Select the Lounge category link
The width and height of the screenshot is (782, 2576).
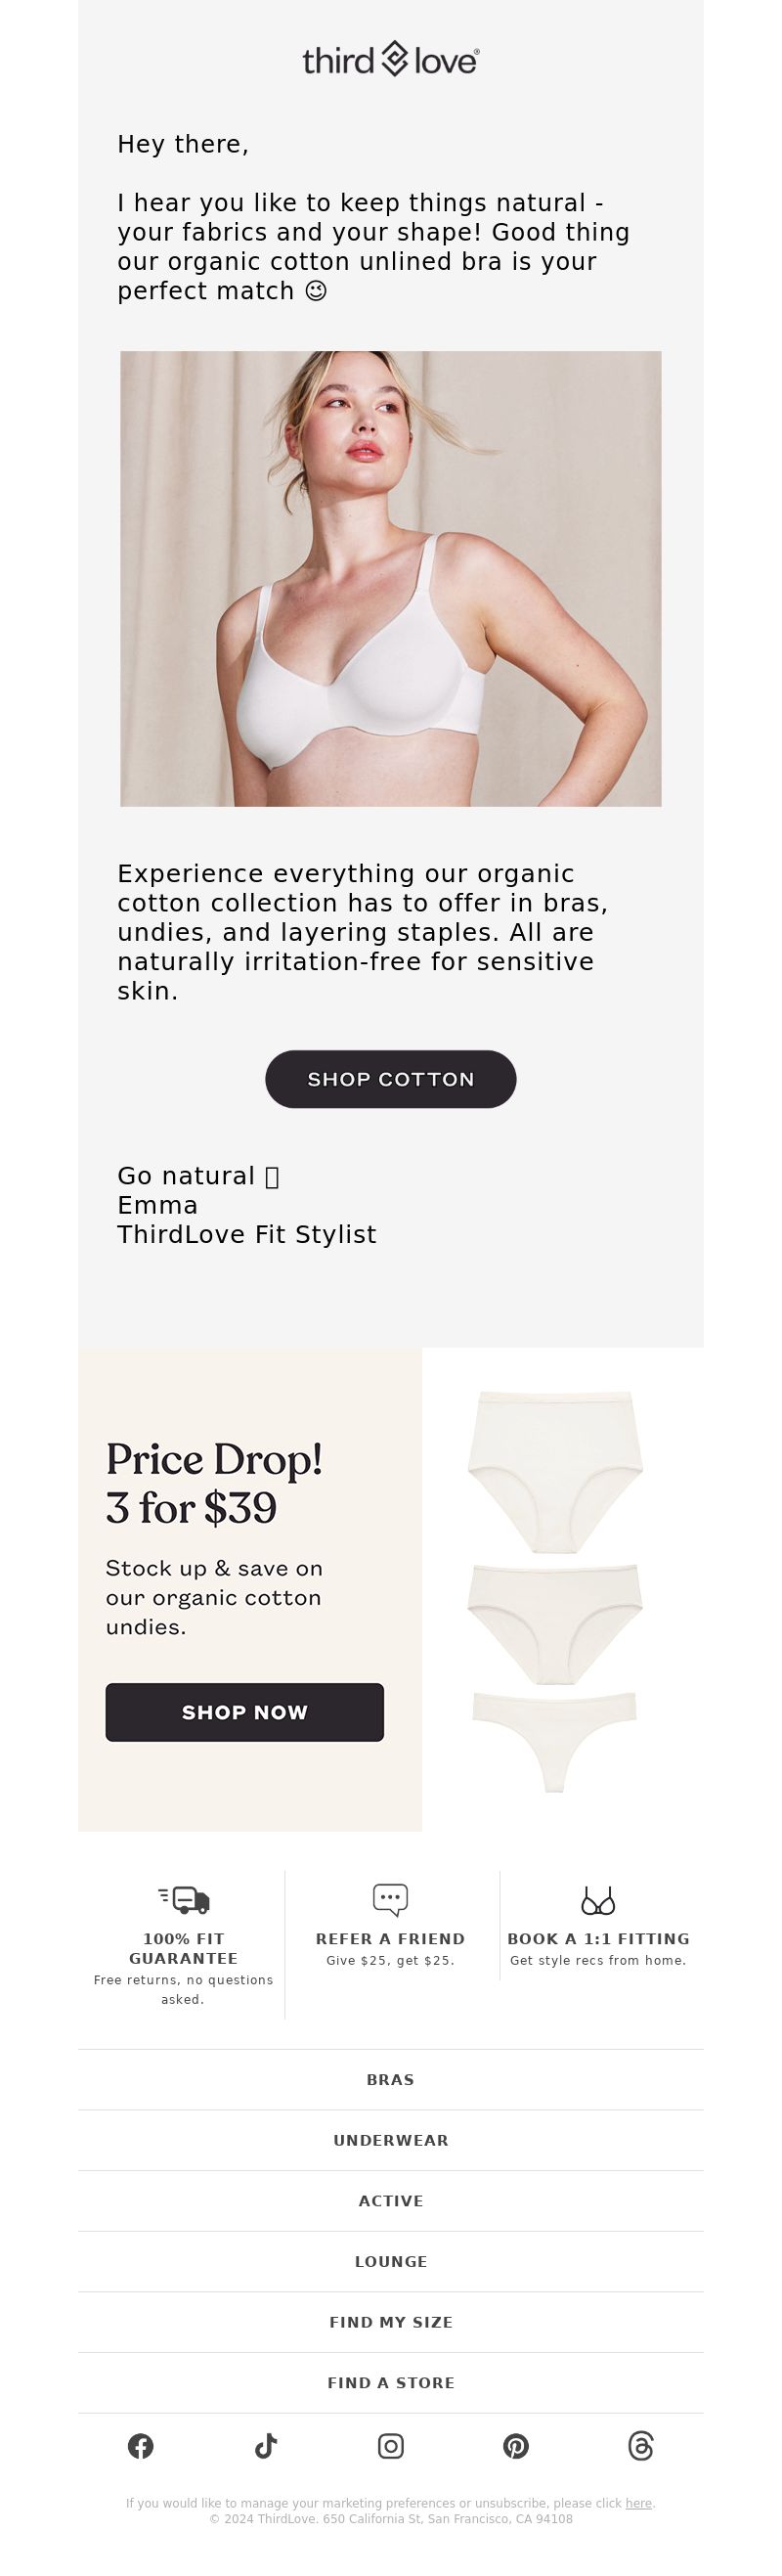[x=391, y=2261]
